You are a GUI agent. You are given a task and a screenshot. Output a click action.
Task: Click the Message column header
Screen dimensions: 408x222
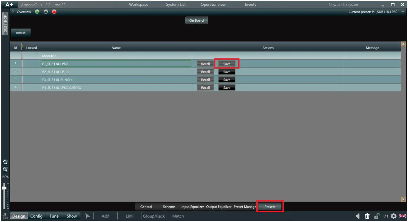(372, 48)
